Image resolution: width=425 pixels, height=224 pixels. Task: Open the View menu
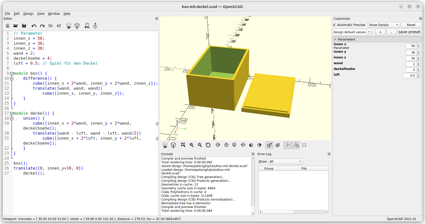coord(41,14)
